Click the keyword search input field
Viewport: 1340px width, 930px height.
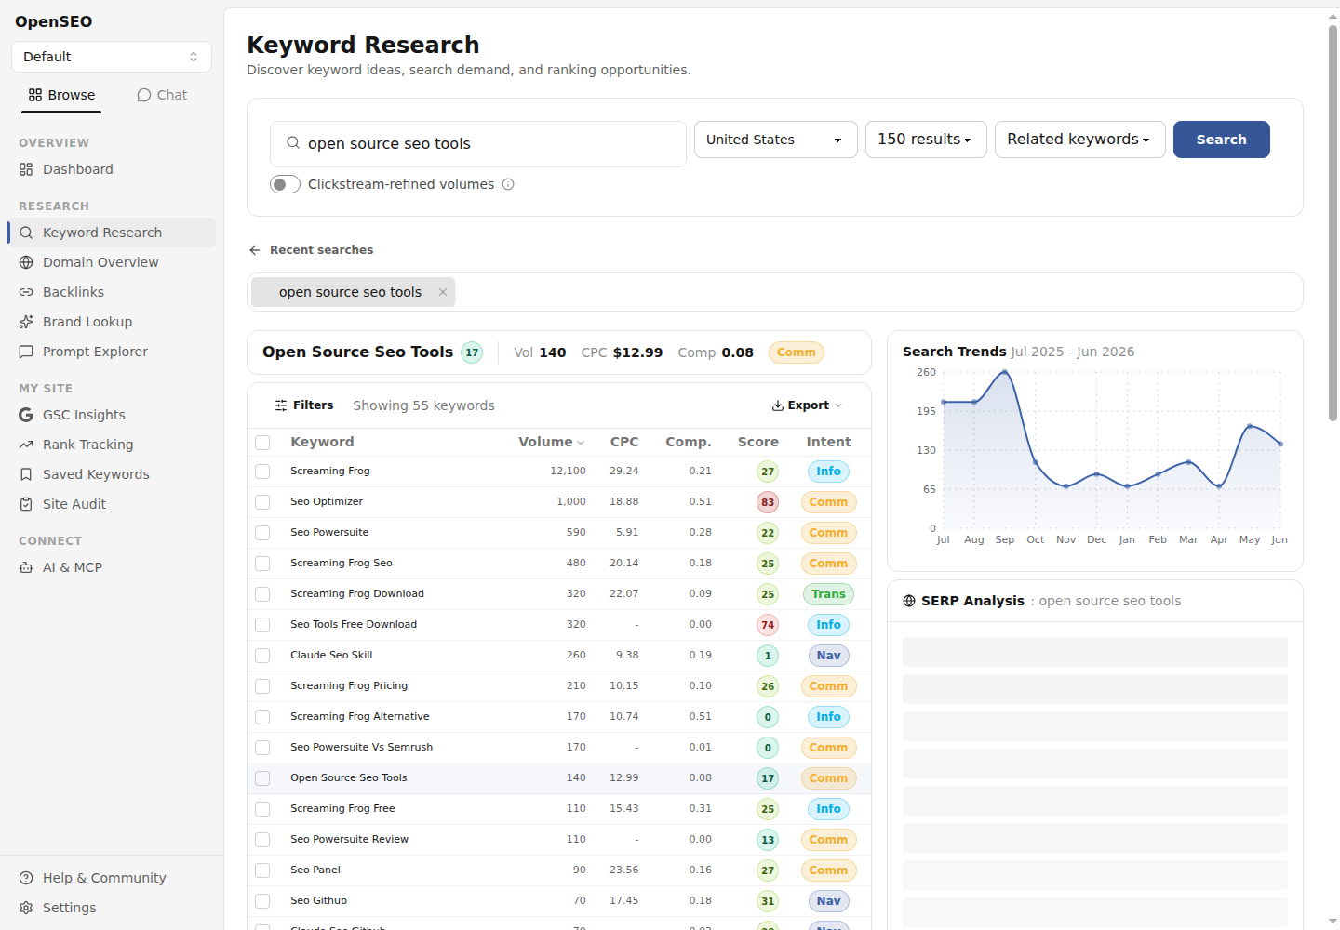(478, 144)
